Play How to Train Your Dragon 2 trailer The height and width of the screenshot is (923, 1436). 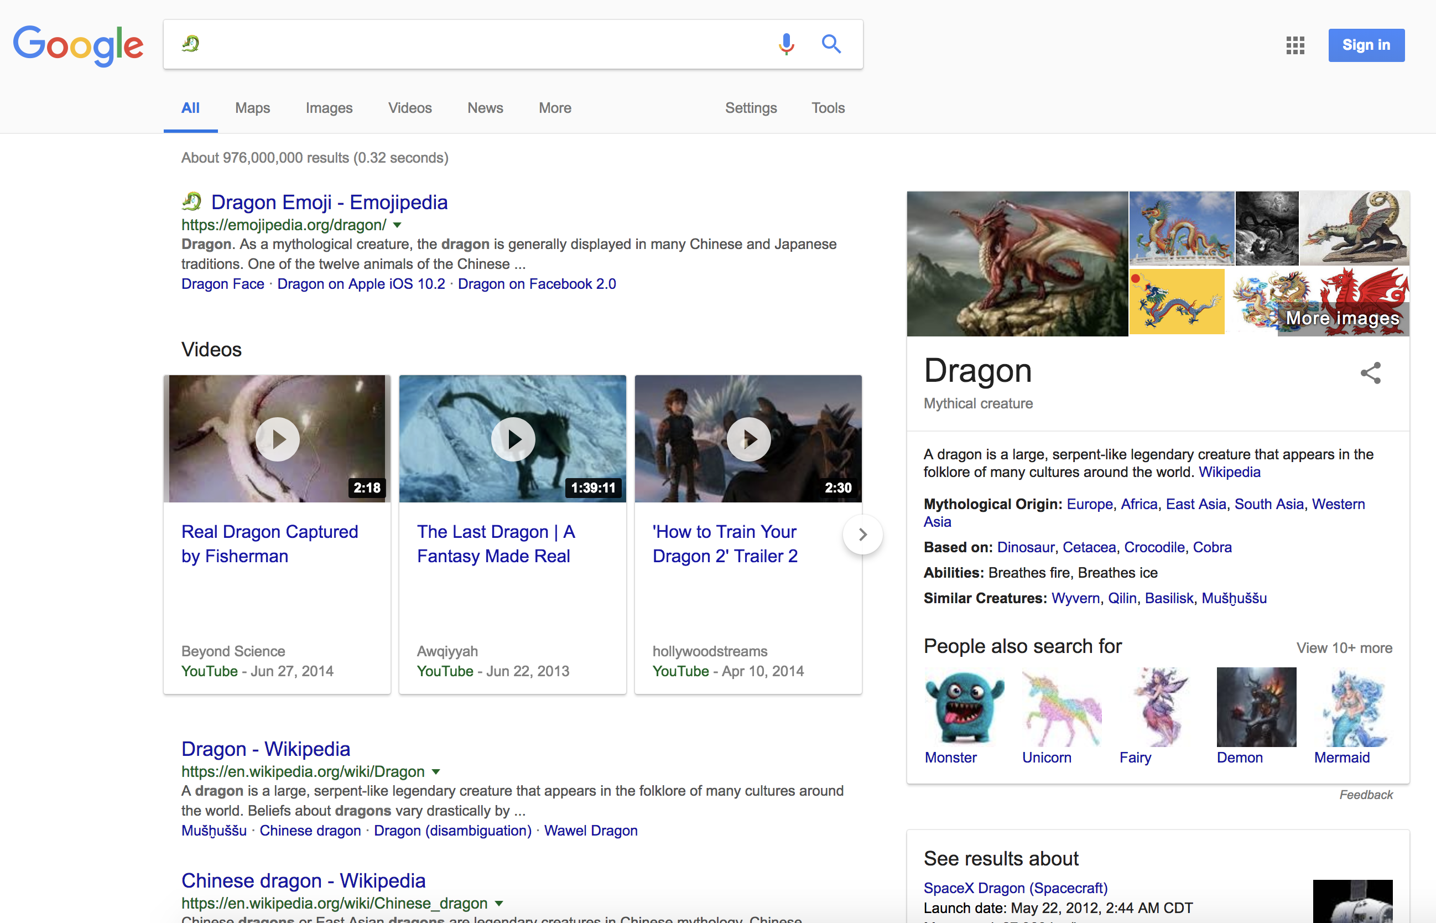(x=748, y=439)
